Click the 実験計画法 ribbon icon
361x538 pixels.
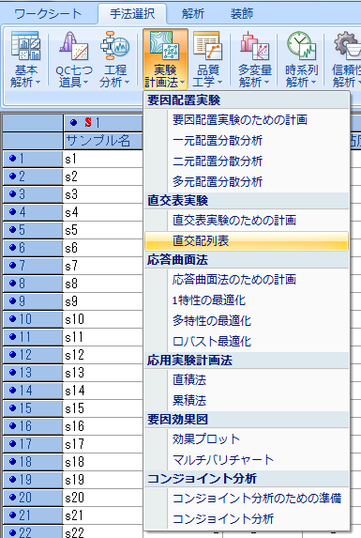(x=165, y=59)
